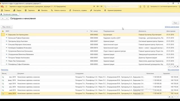Open the Зарплата menu section
Viewport: 180px width, 101px height.
point(30,10)
